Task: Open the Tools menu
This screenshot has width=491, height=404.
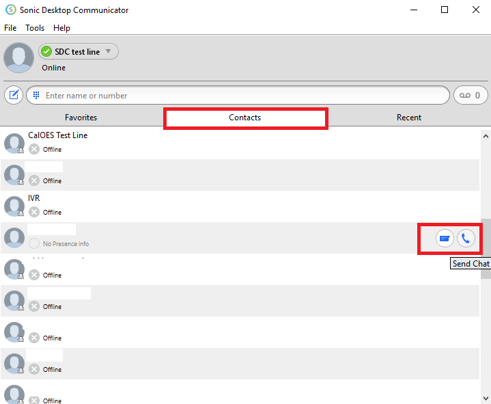Action: (x=35, y=28)
